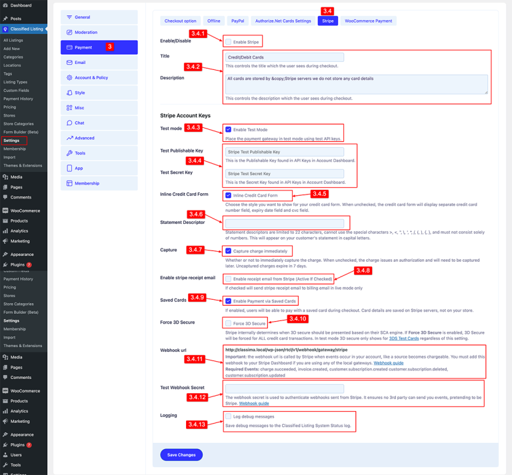Click the Save Changes button
512x475 pixels.
(x=181, y=455)
